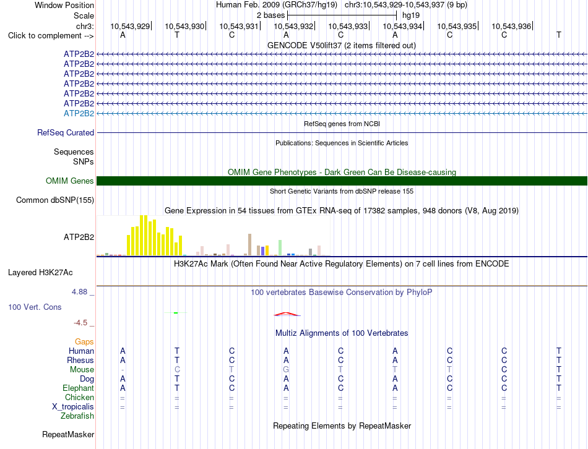Click the first ATP2B2 transcript arrow line
Viewport: 588px width, 449px height.
point(342,54)
